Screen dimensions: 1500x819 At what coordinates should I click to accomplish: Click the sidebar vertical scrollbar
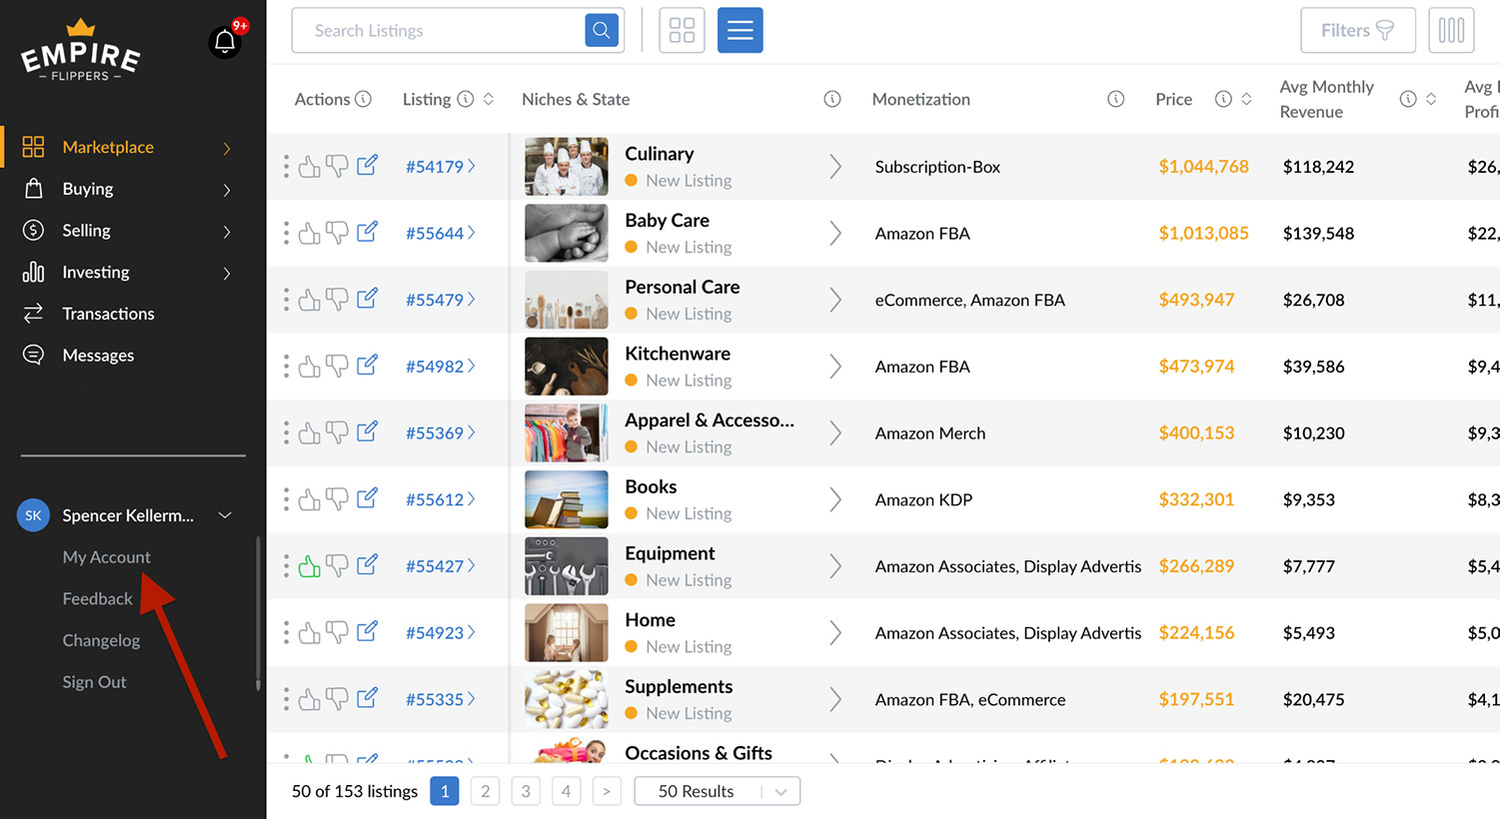click(258, 613)
